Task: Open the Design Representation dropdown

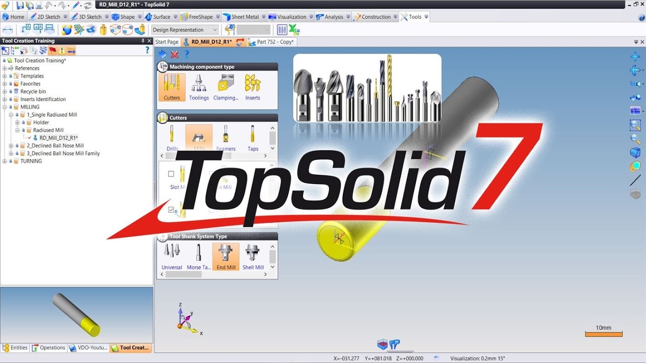Action: click(x=185, y=30)
